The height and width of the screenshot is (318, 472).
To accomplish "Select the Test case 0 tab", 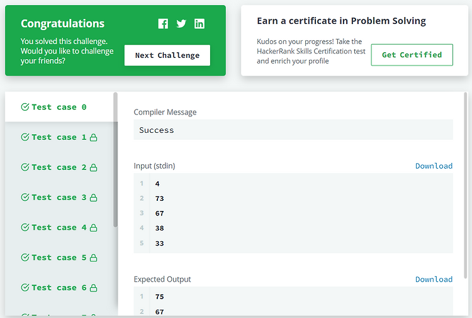I will (x=59, y=107).
